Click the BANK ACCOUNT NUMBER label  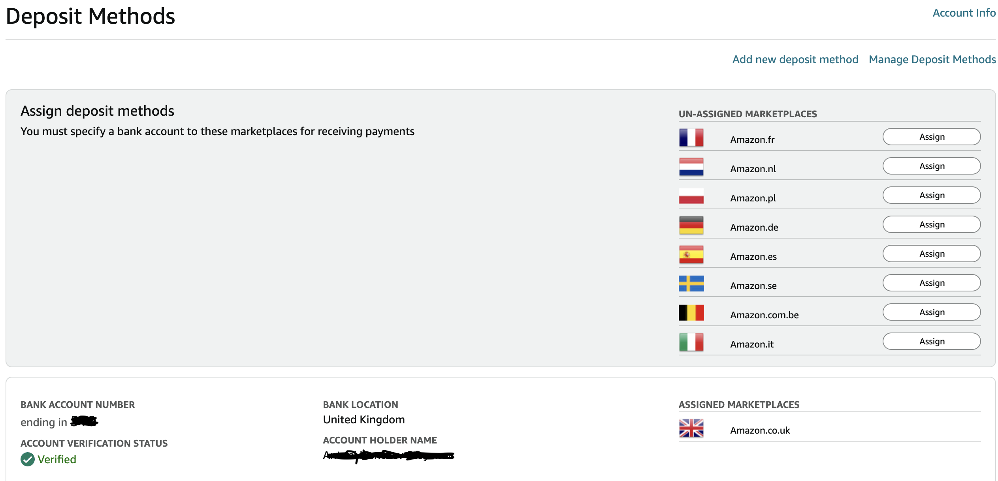(x=77, y=404)
